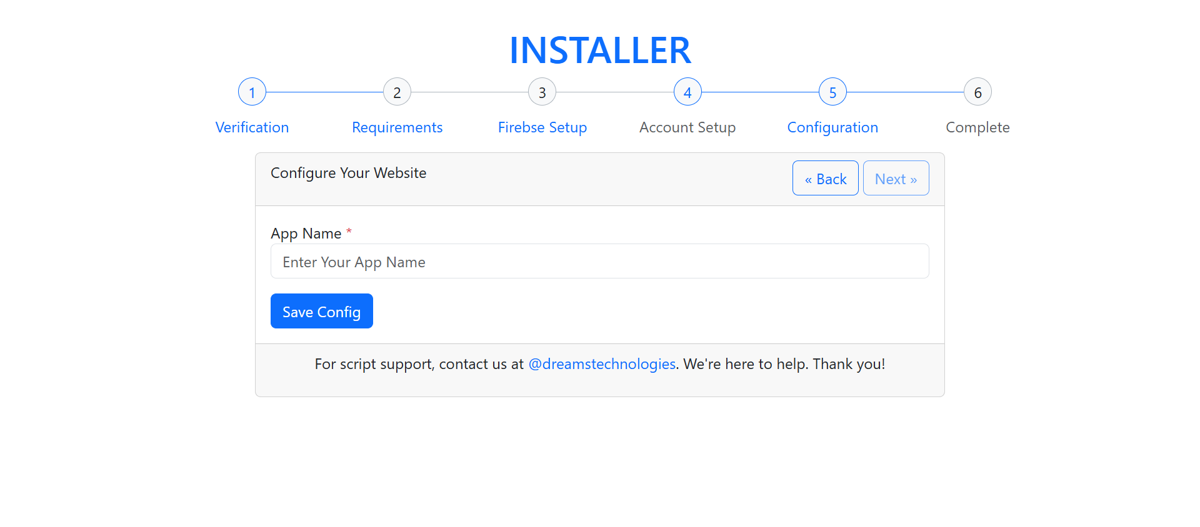Open the Verification step label

[252, 127]
